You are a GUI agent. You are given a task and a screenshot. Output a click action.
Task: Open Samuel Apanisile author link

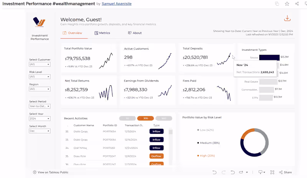pyautogui.click(x=117, y=4)
